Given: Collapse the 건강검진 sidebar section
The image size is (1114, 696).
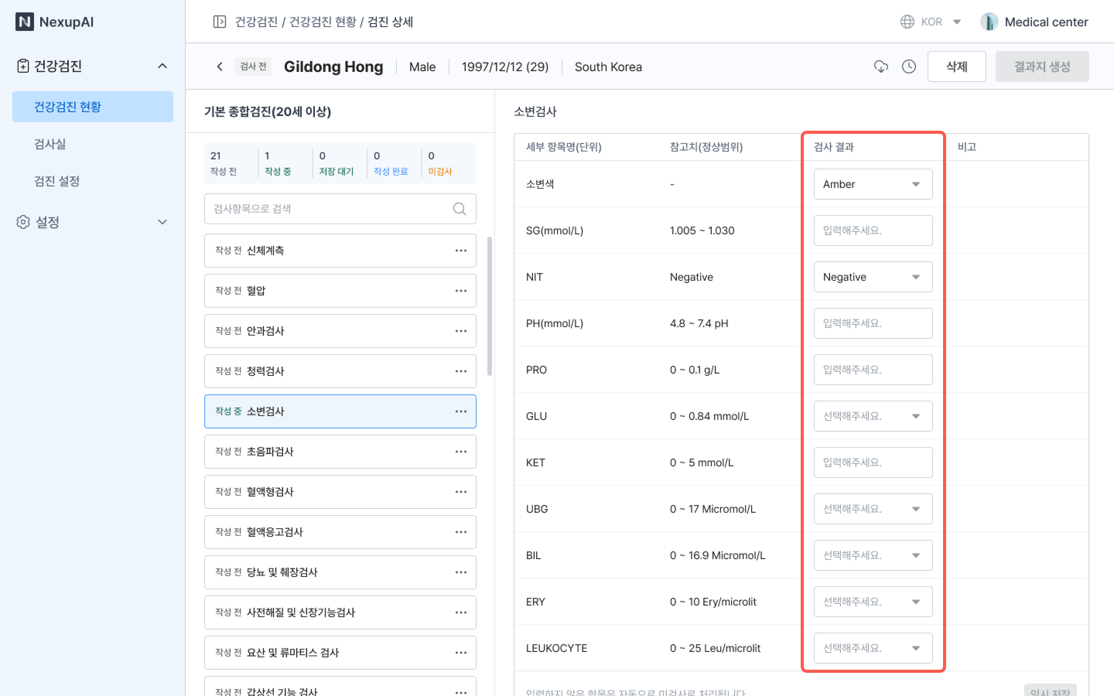Looking at the screenshot, I should coord(162,66).
